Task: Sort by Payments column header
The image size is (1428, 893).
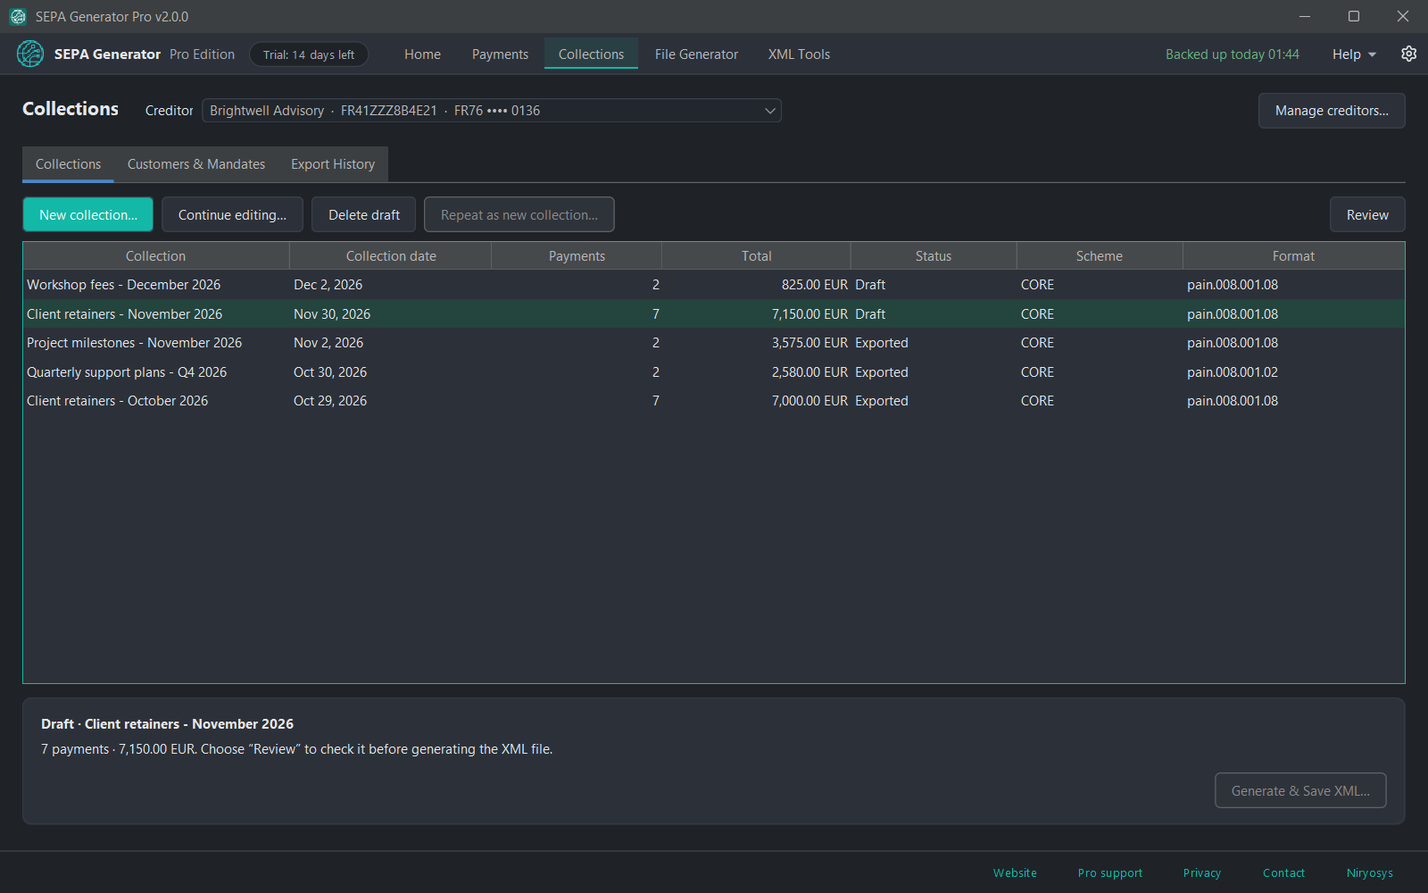Action: (577, 256)
